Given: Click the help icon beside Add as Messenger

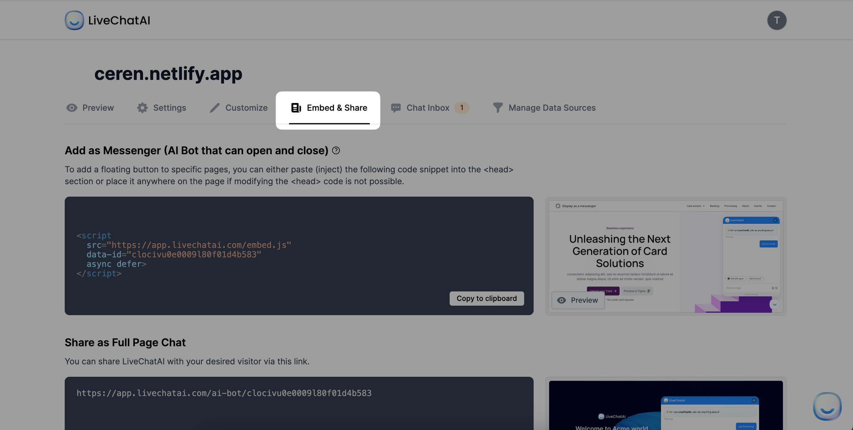Looking at the screenshot, I should (x=336, y=150).
